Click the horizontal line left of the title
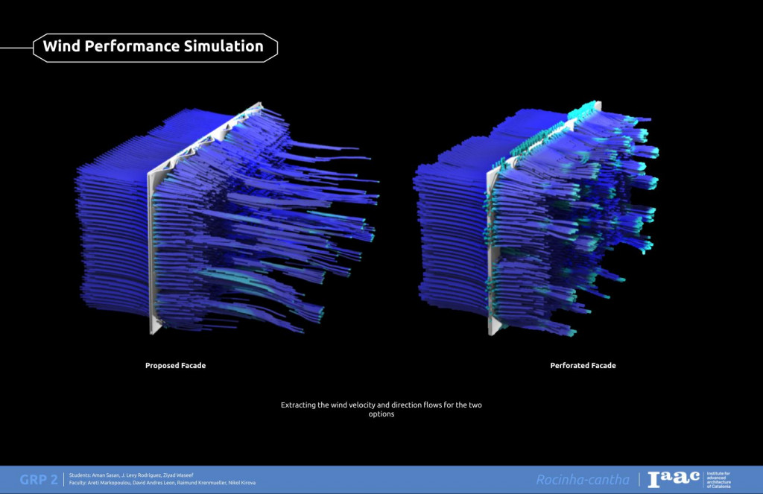The height and width of the screenshot is (494, 763). click(x=15, y=47)
